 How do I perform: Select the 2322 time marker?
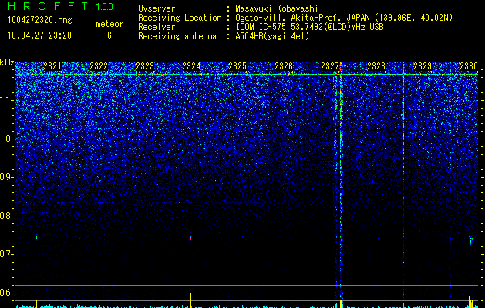click(x=99, y=66)
